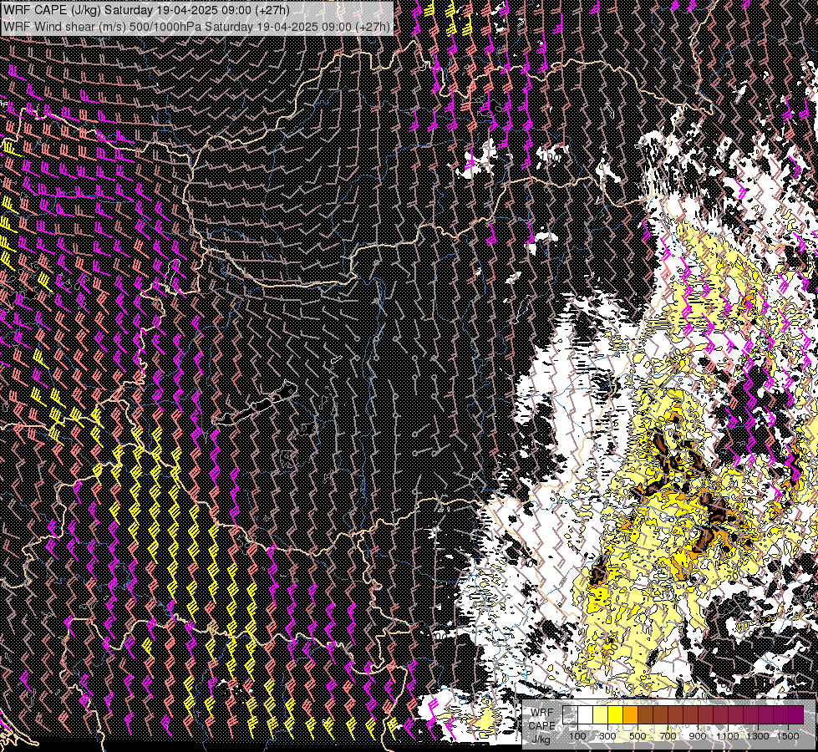The height and width of the screenshot is (752, 818).
Task: Select the pale yellow CAPE legend swatch
Action: (601, 714)
